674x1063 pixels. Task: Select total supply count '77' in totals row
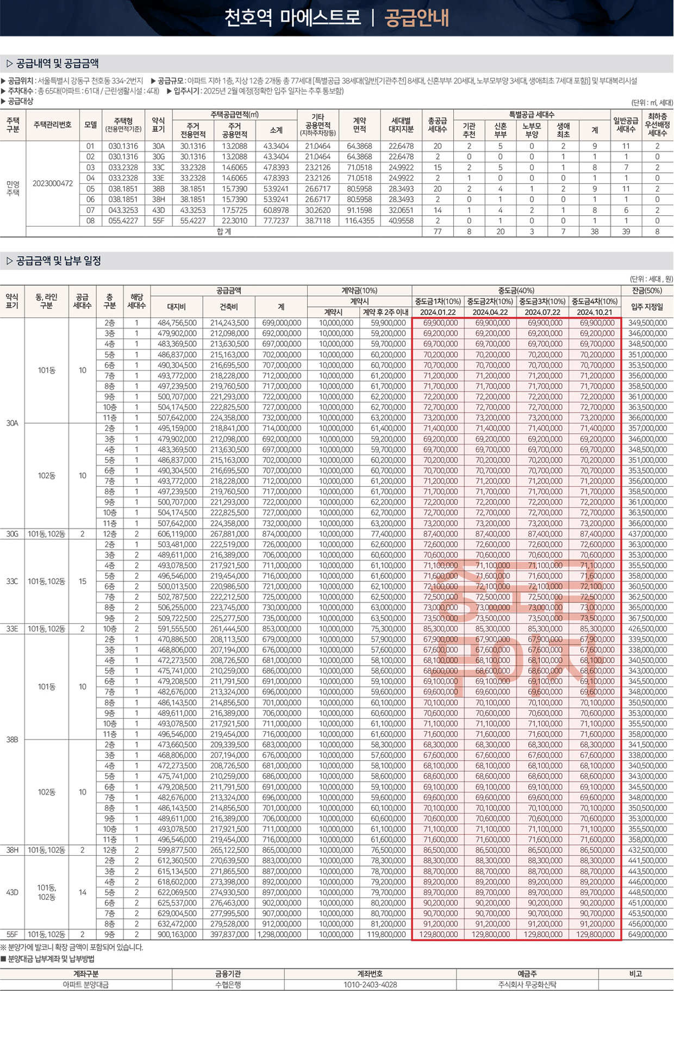[x=438, y=232]
